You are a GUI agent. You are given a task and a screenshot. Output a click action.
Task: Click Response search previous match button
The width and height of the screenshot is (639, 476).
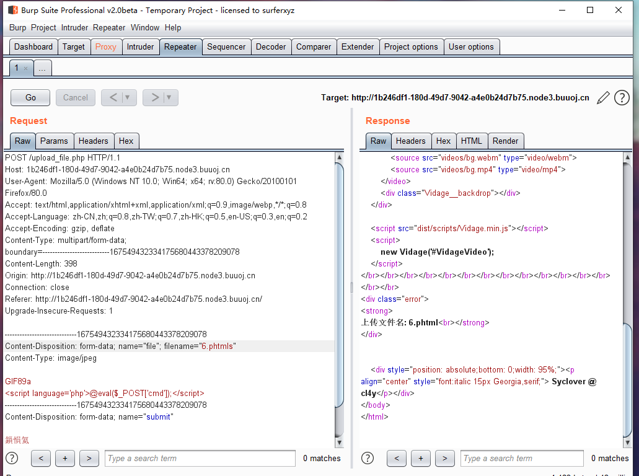(397, 458)
